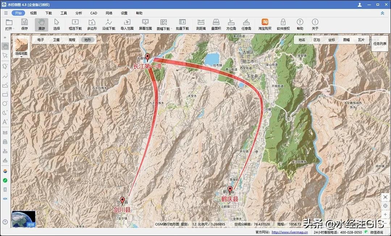Open the 测距离 distance measuring tool

pos(201,24)
